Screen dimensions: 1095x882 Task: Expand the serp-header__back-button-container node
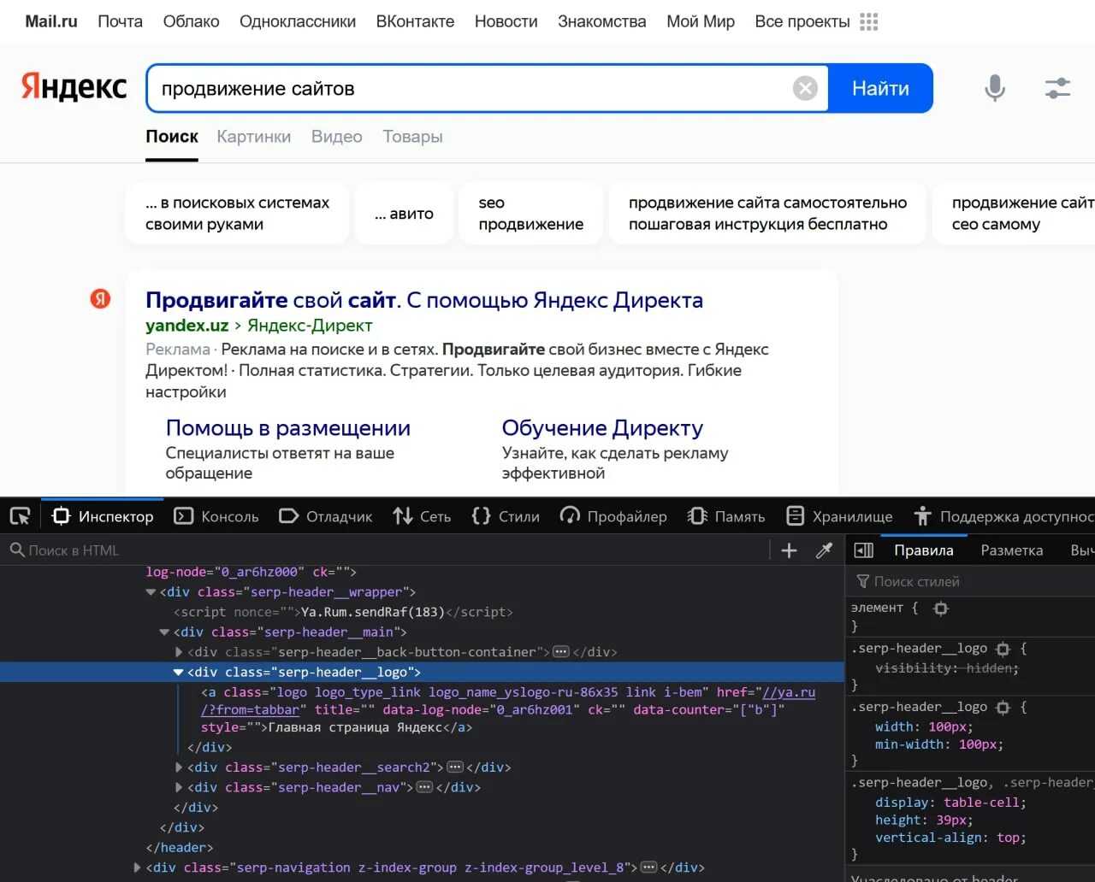pyautogui.click(x=179, y=652)
